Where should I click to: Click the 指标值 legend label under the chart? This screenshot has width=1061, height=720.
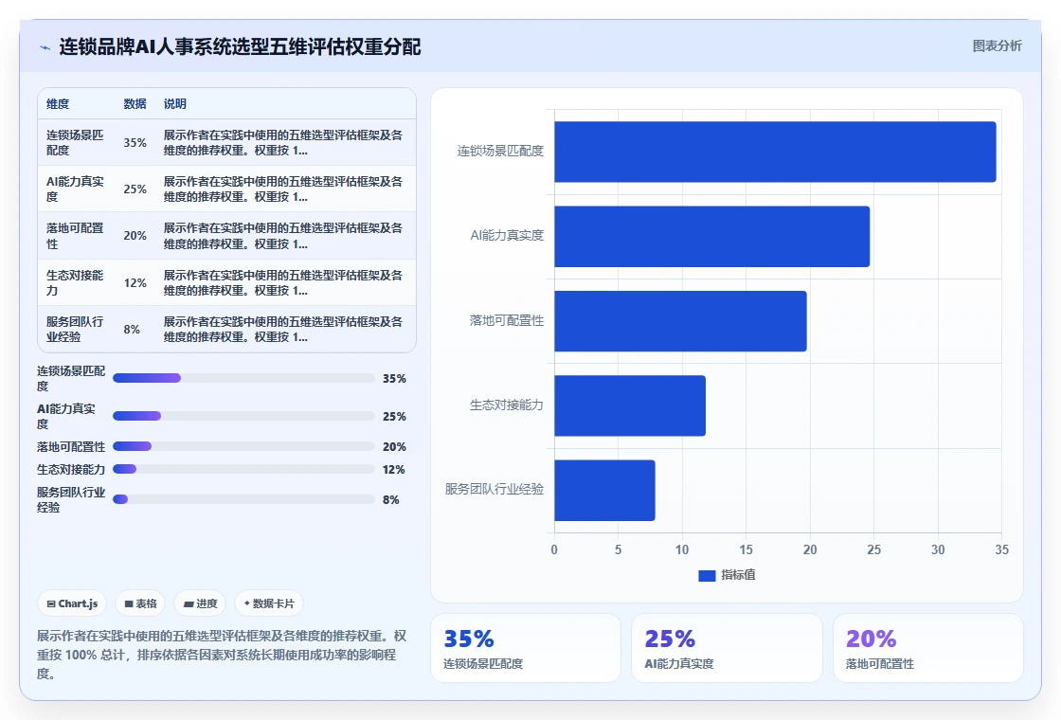point(738,575)
